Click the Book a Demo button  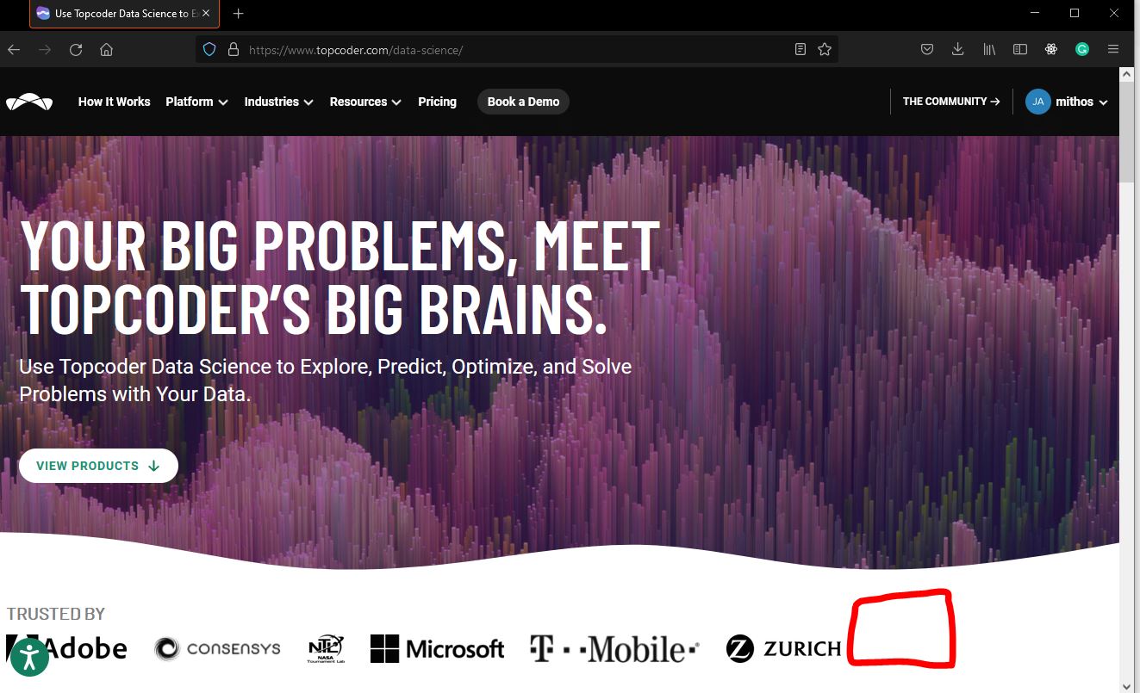[523, 102]
